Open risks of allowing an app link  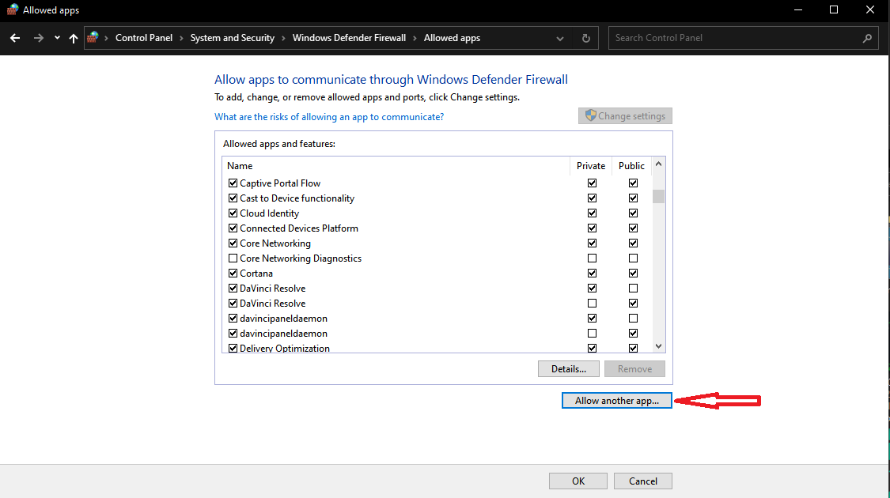click(x=329, y=117)
